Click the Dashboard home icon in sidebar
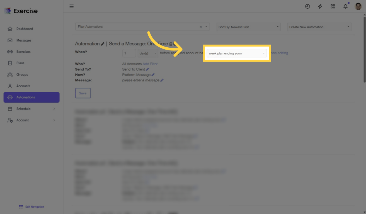Image resolution: width=366 pixels, height=214 pixels. [x=10, y=29]
